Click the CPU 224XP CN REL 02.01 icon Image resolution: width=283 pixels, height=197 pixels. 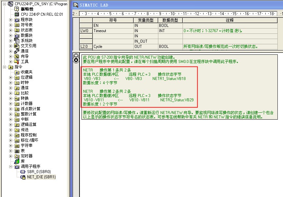[17, 14]
